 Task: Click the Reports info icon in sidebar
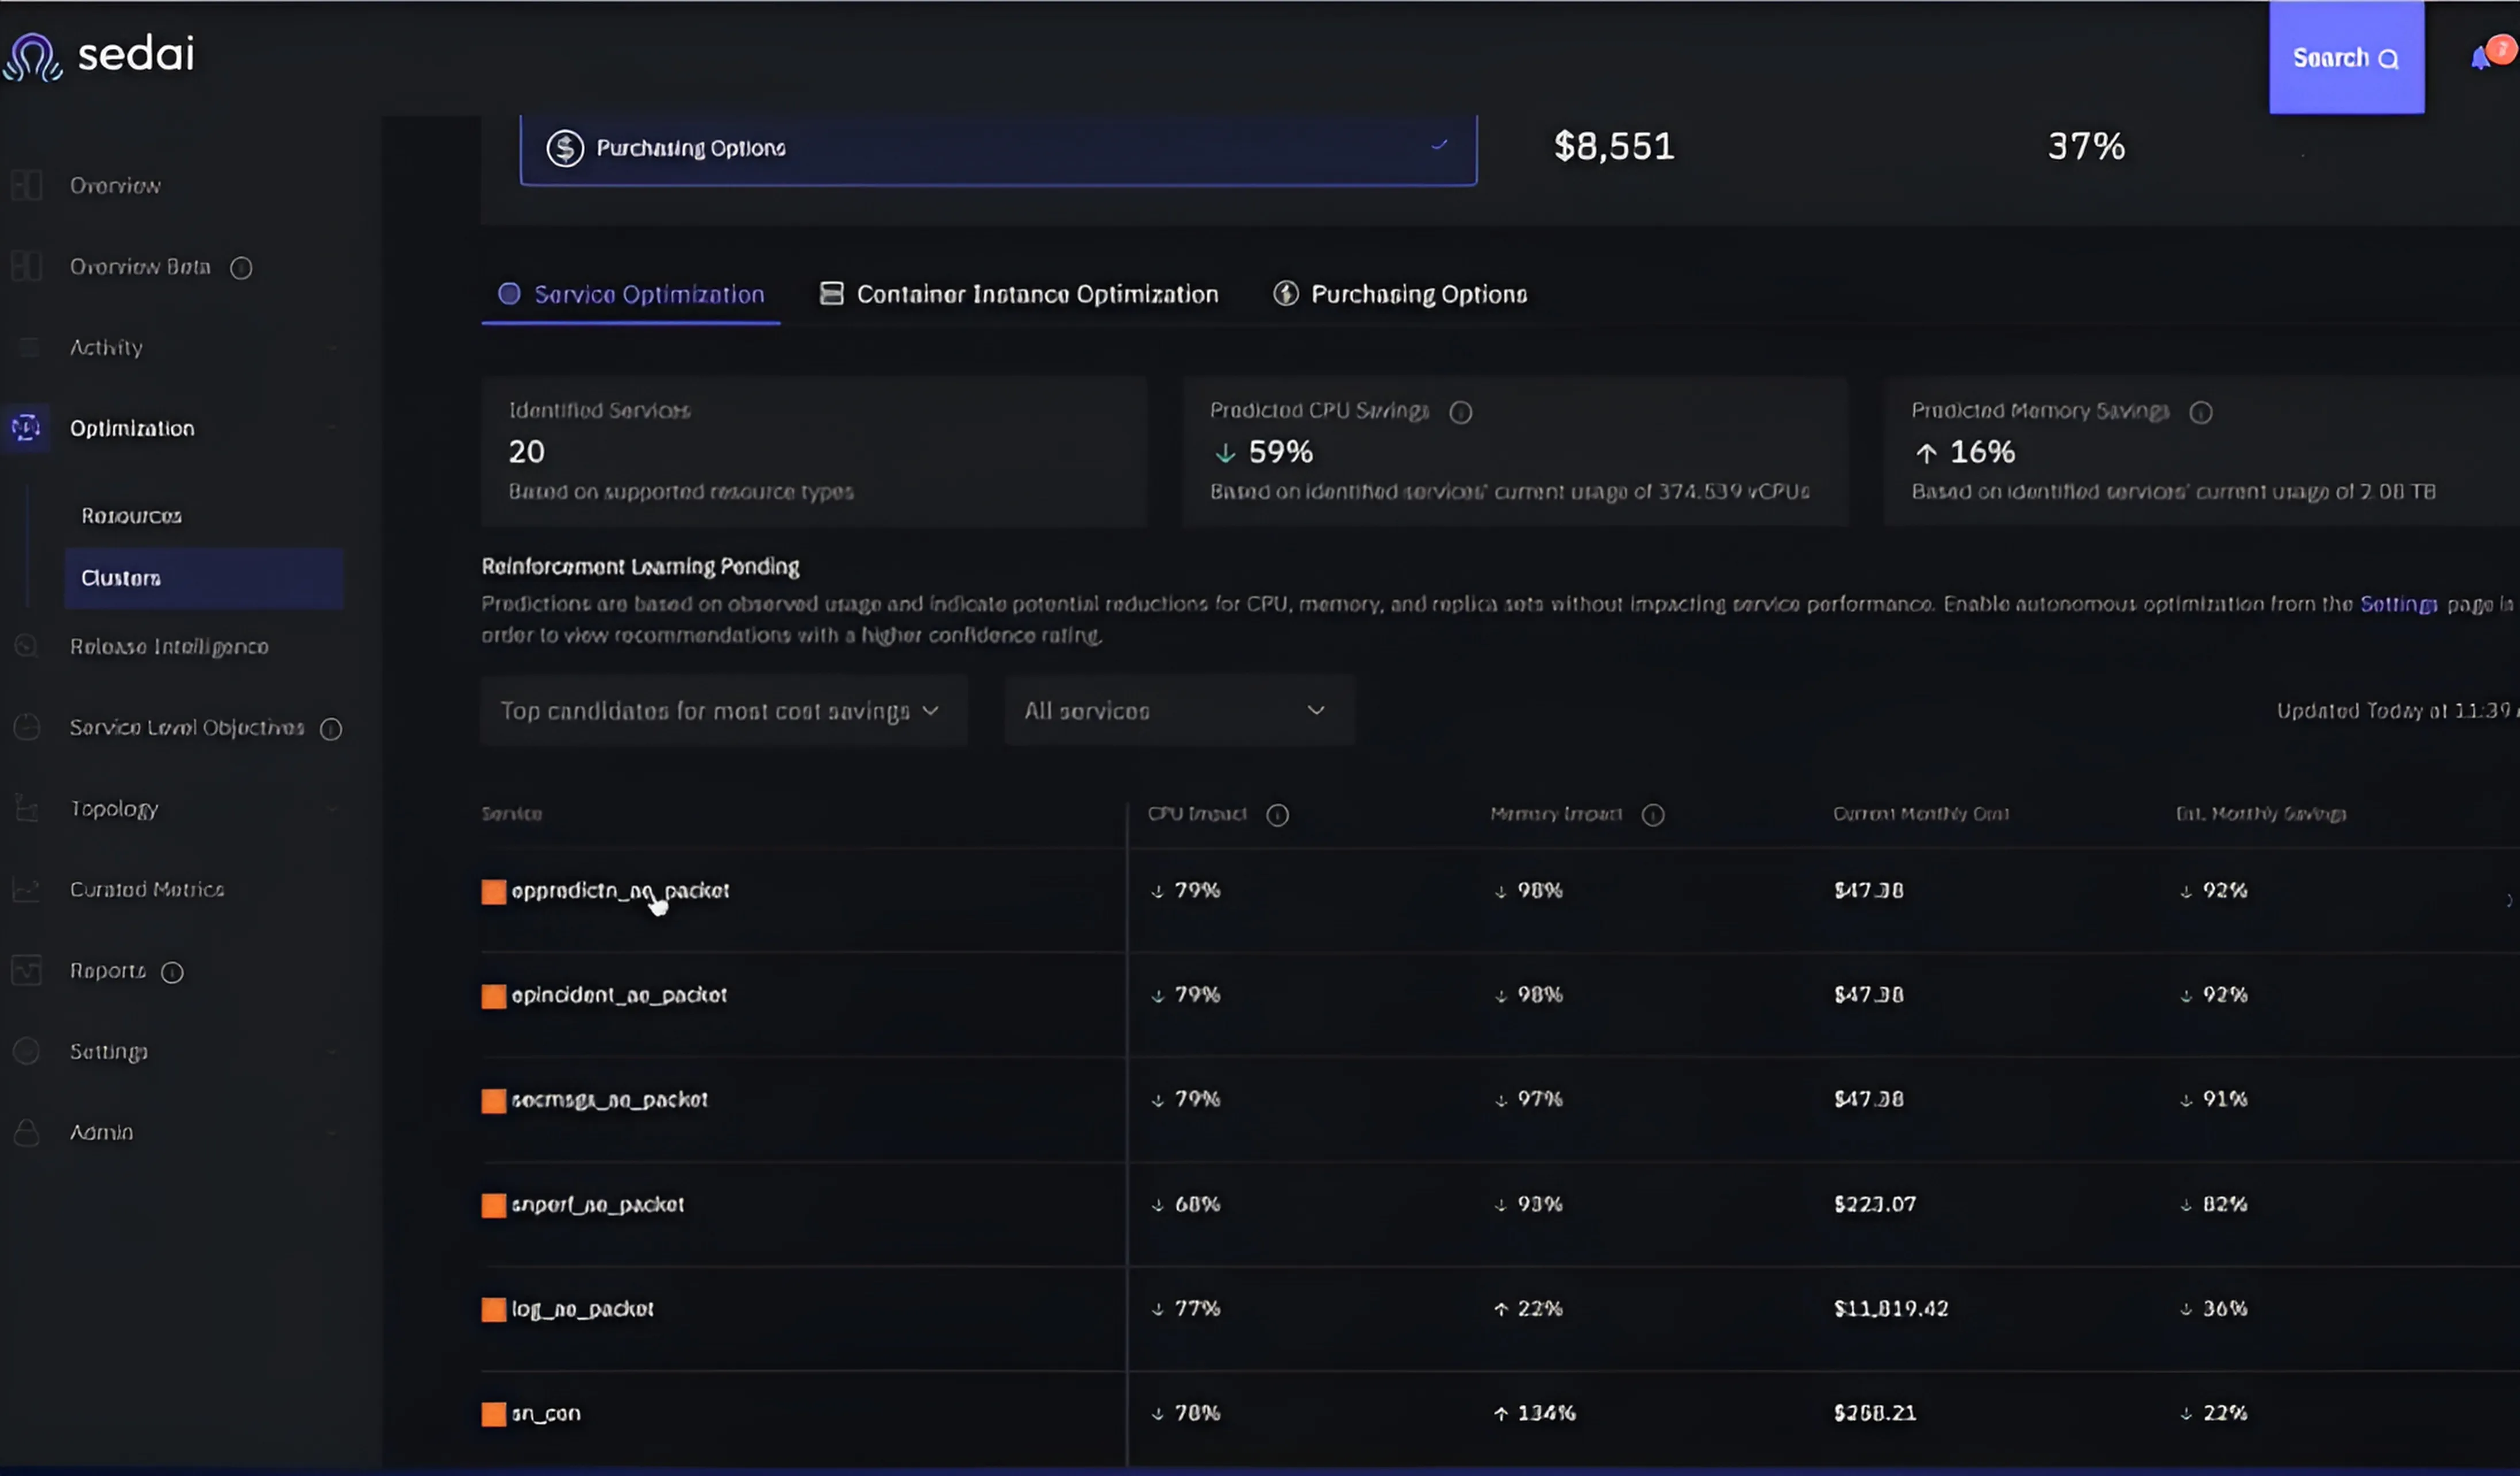click(x=172, y=972)
